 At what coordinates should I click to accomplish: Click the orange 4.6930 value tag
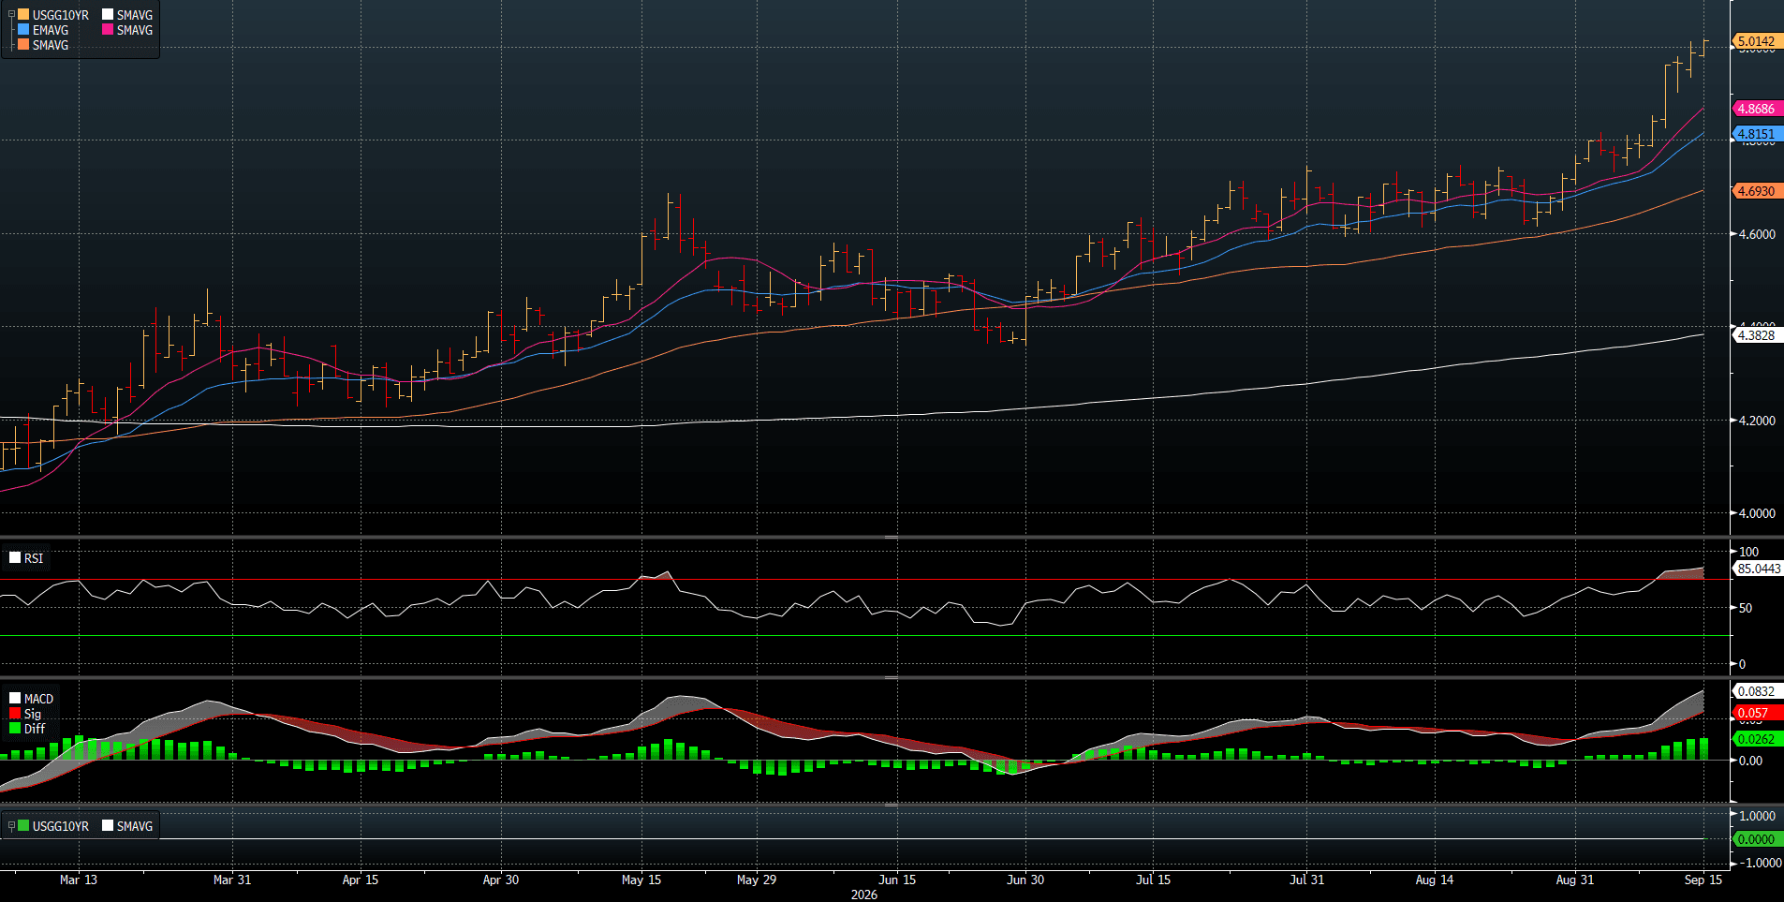tap(1757, 191)
